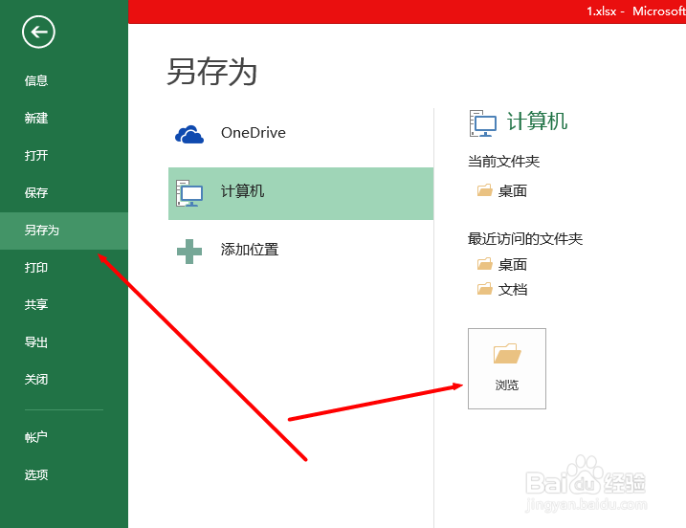This screenshot has height=528, width=686.
Task: Choose 保存 in the sidebar
Action: tap(36, 193)
